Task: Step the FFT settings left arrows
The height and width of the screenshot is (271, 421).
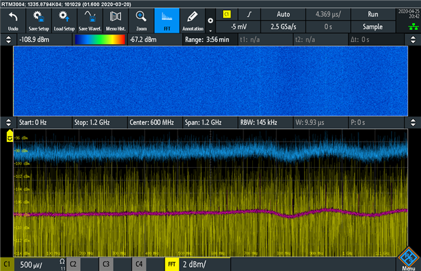Action: 9,122
